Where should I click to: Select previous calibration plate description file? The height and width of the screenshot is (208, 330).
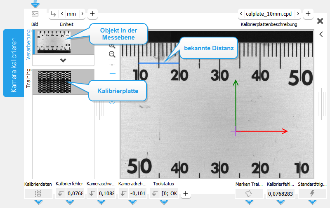click(241, 14)
